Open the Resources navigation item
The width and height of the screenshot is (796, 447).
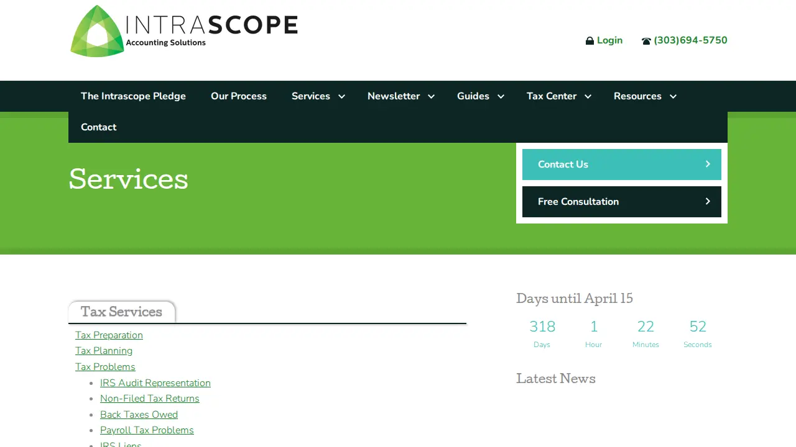tap(637, 96)
